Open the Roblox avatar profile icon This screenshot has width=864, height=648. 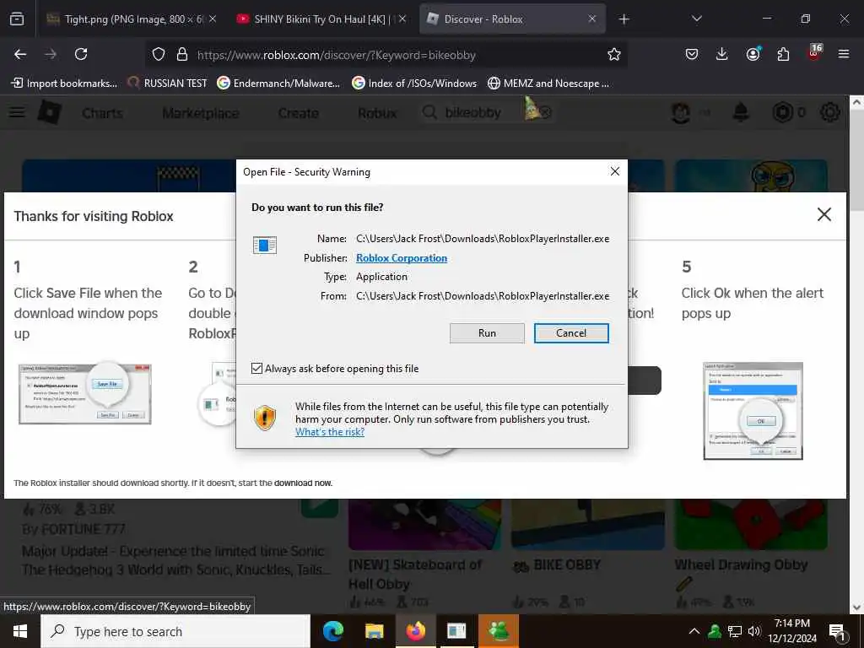pos(681,112)
